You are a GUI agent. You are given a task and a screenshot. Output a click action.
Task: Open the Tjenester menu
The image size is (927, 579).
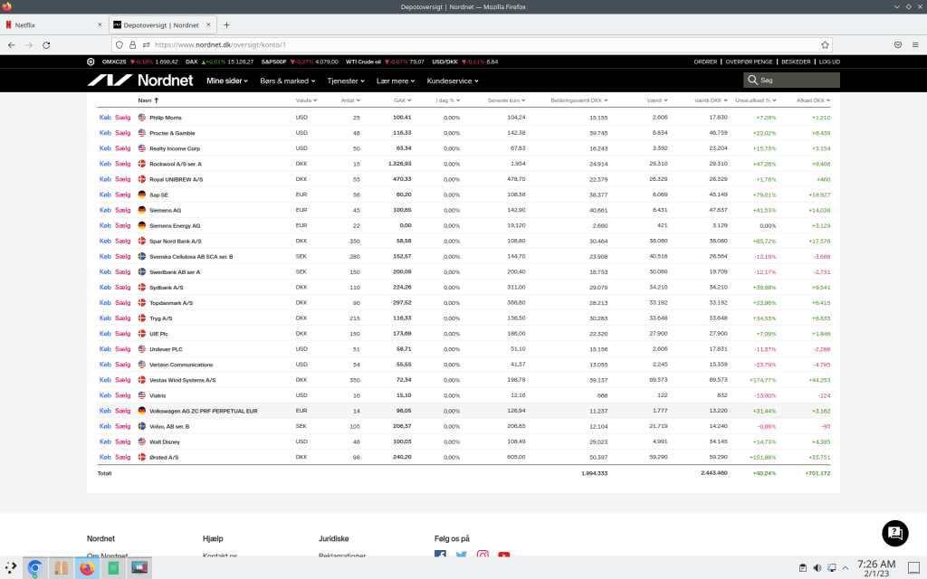346,81
